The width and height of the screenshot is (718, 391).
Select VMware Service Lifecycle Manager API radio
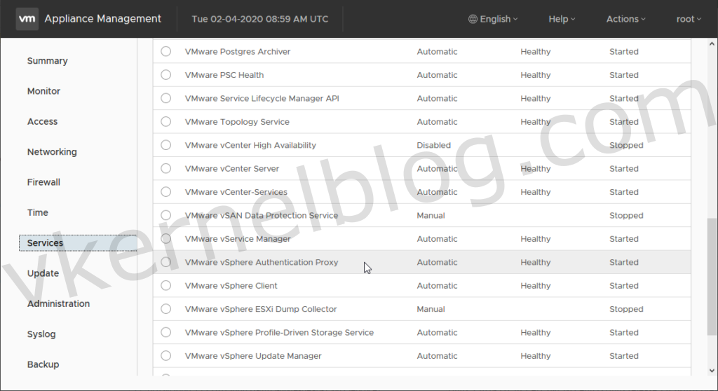click(x=165, y=98)
